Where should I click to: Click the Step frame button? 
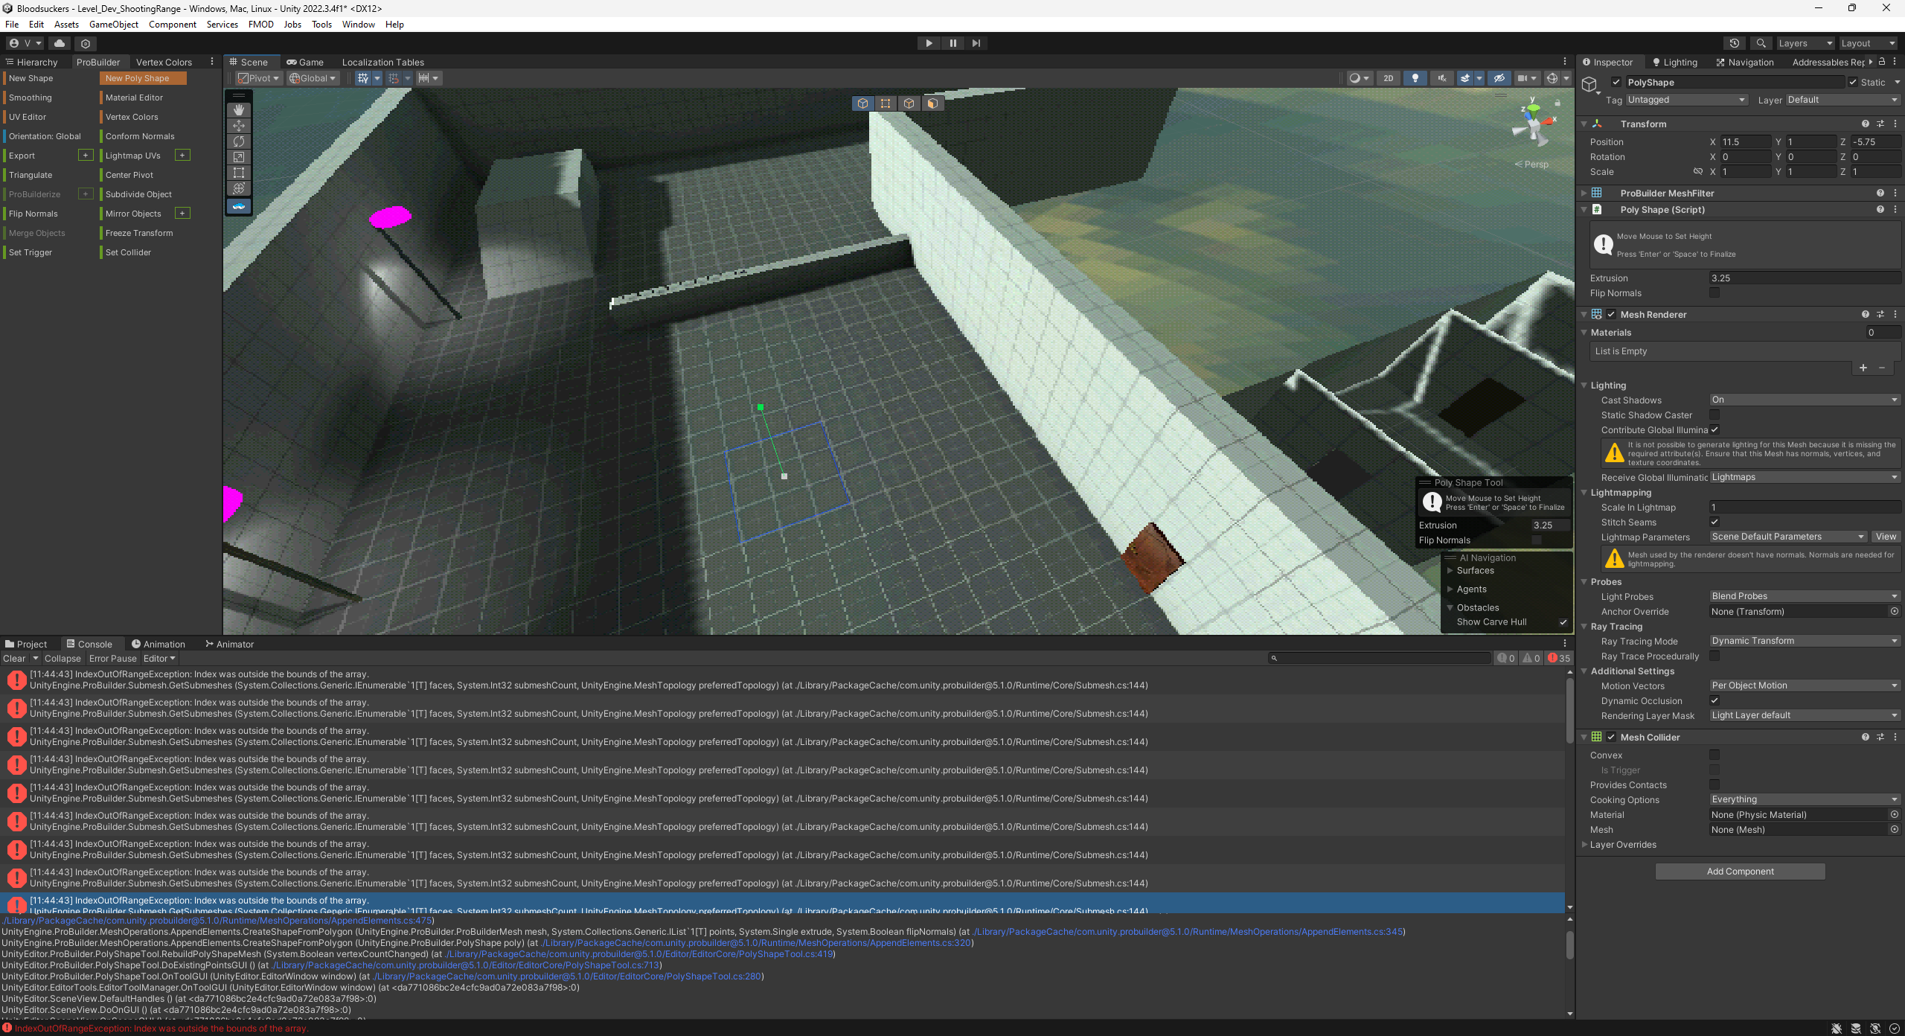(976, 43)
